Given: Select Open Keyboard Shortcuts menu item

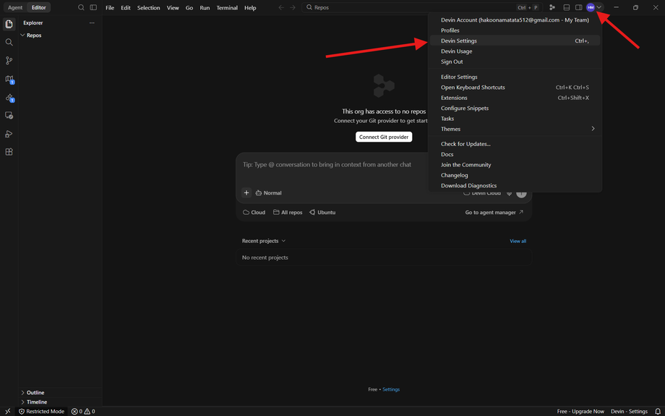Looking at the screenshot, I should point(515,88).
